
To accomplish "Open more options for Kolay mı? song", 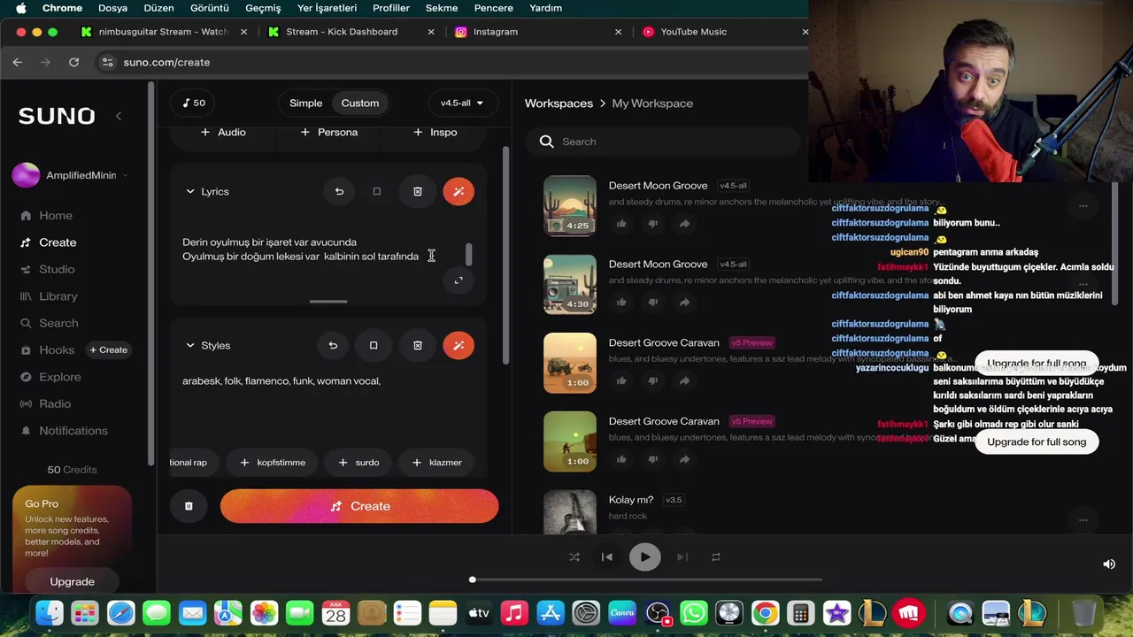I will point(1083,520).
